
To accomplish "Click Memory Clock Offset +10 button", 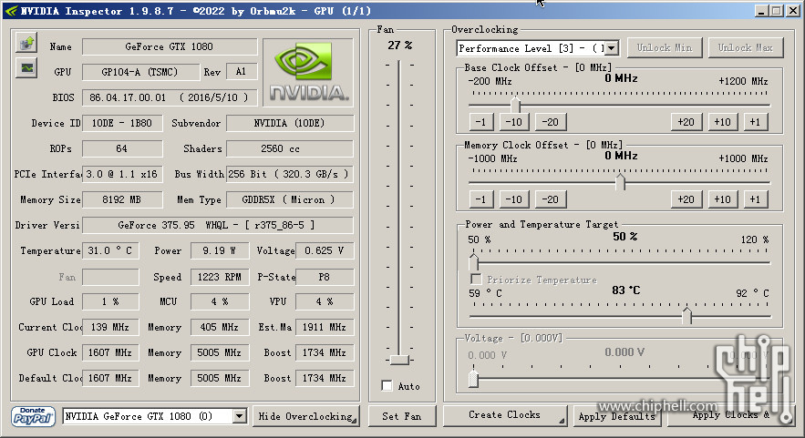I will (723, 199).
